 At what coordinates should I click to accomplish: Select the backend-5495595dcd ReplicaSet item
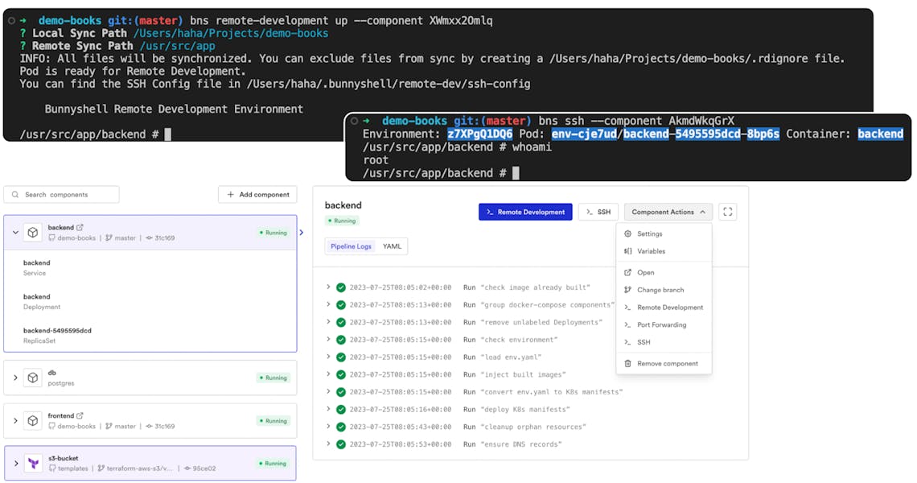point(57,335)
